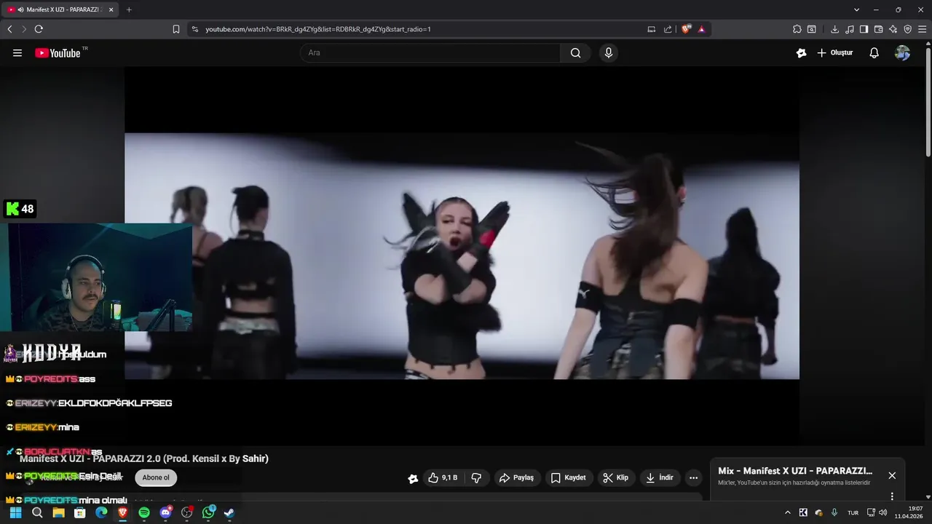Select the 'Manifest X UZI - PAPARAZZI' tab
932x524 pixels.
tap(60, 9)
